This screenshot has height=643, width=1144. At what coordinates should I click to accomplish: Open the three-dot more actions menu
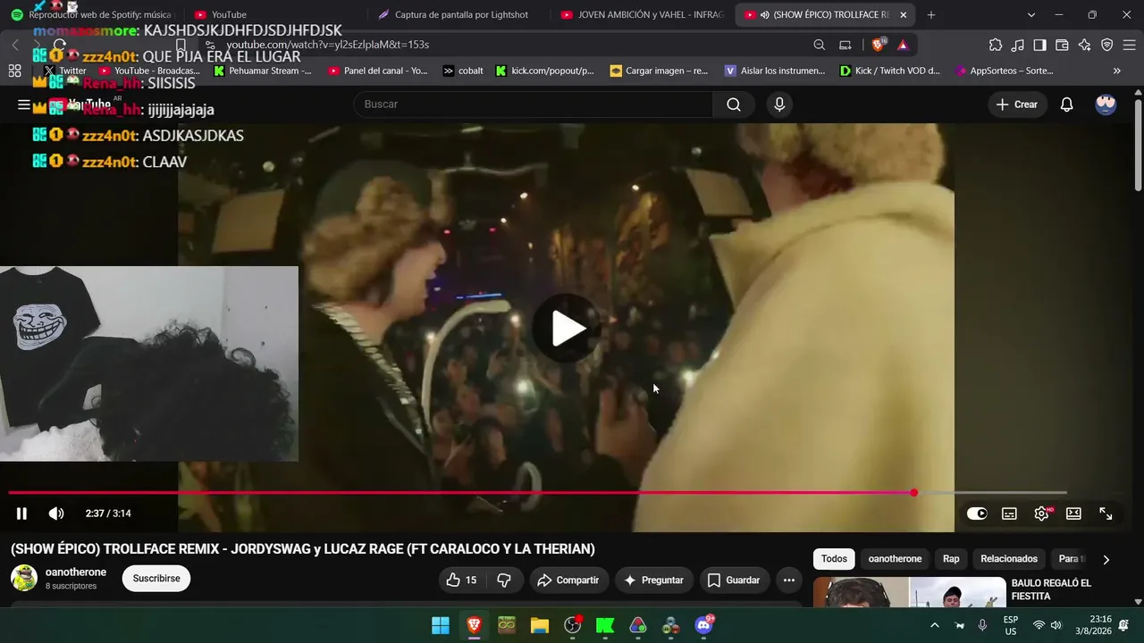click(788, 580)
